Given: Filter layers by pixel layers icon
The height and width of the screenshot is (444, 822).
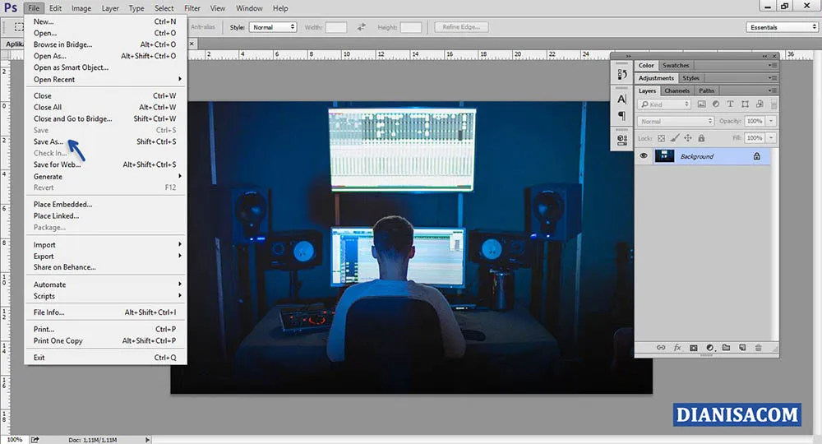Looking at the screenshot, I should (x=701, y=104).
